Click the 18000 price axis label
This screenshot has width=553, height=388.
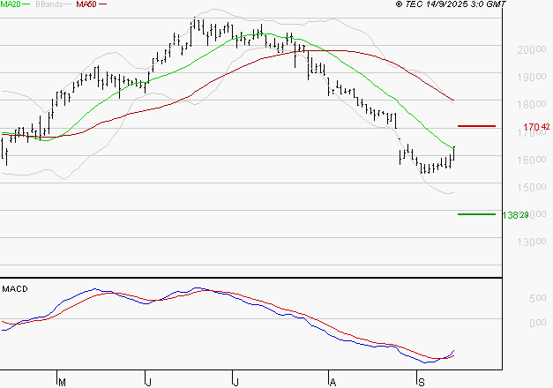coord(532,104)
